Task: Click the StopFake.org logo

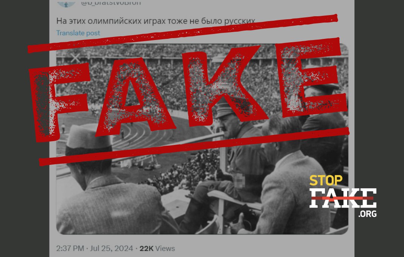Action: (x=343, y=196)
